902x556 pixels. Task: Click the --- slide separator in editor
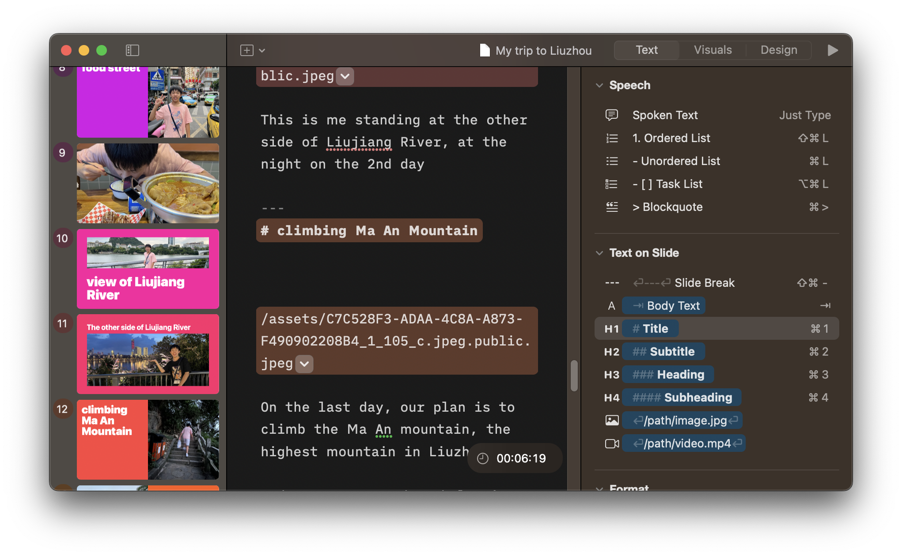pyautogui.click(x=273, y=208)
